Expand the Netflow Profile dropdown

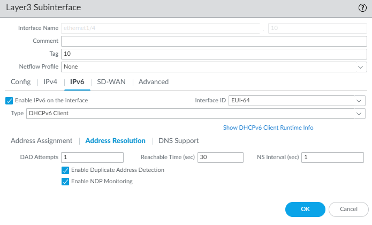(214, 67)
